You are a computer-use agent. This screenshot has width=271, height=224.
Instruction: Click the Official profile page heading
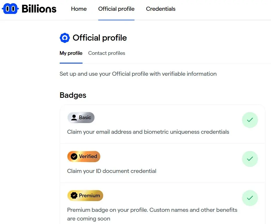[99, 38]
